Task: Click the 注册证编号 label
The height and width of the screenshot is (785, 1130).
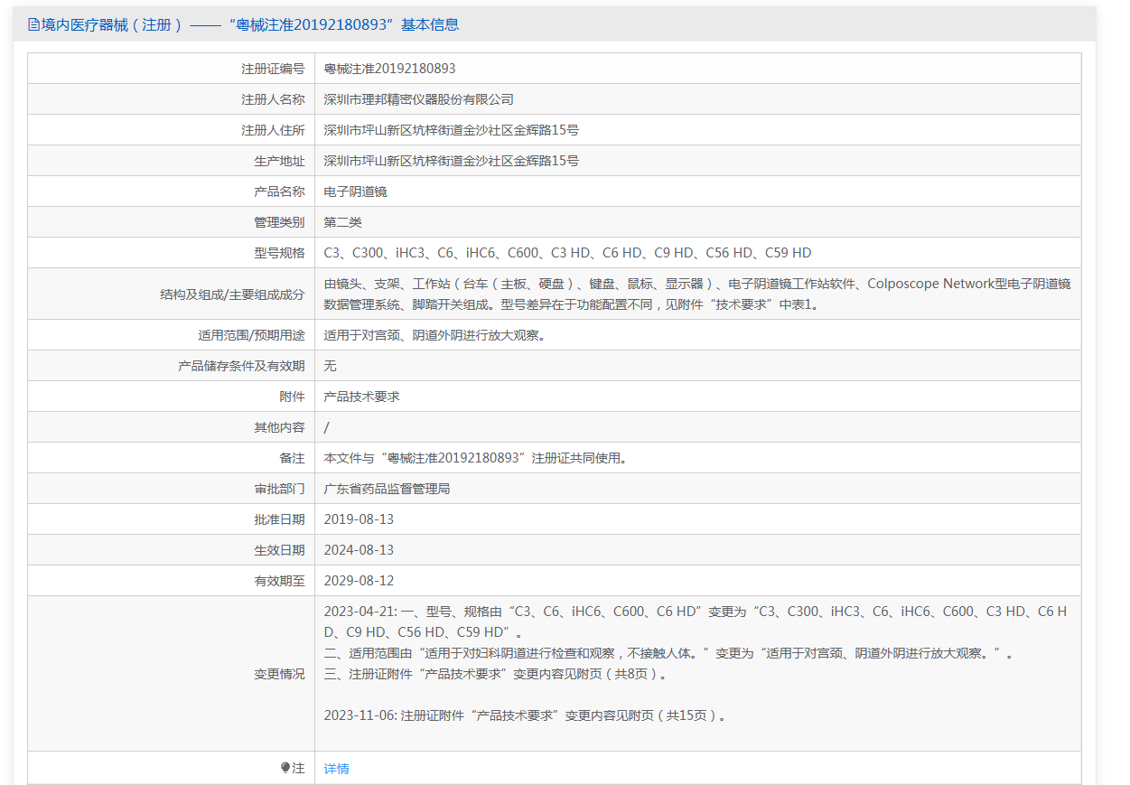Action: click(273, 69)
